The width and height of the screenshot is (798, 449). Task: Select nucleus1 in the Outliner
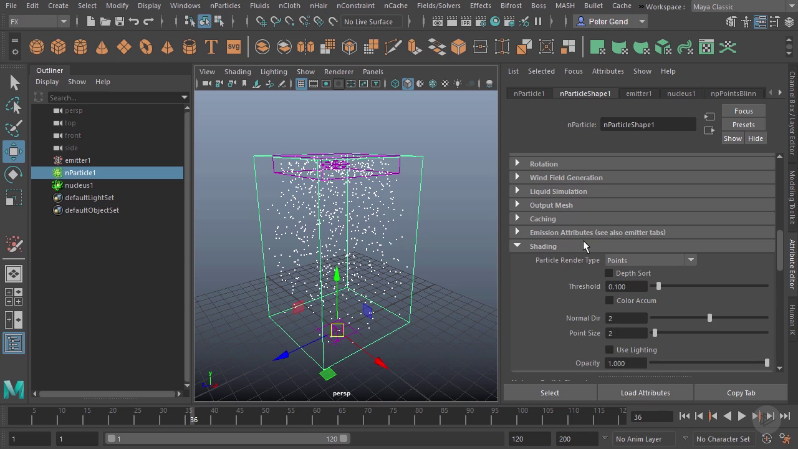tap(79, 185)
